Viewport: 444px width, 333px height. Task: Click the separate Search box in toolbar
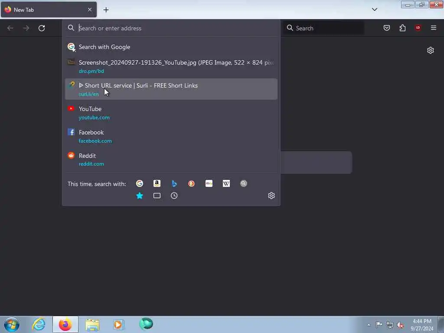coord(324,28)
